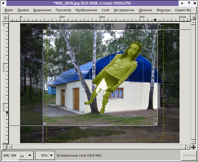Click the horizontal scrollbar track
198x162 pixels.
[x=96, y=147]
